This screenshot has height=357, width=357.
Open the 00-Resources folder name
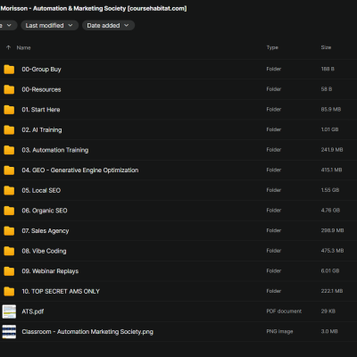click(41, 89)
